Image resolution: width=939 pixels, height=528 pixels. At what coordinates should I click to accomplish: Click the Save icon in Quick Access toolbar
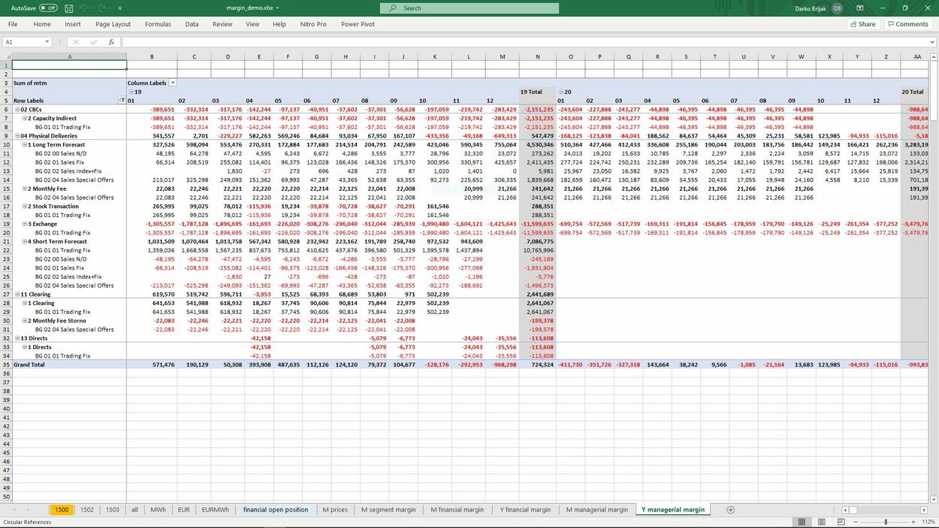click(x=68, y=8)
